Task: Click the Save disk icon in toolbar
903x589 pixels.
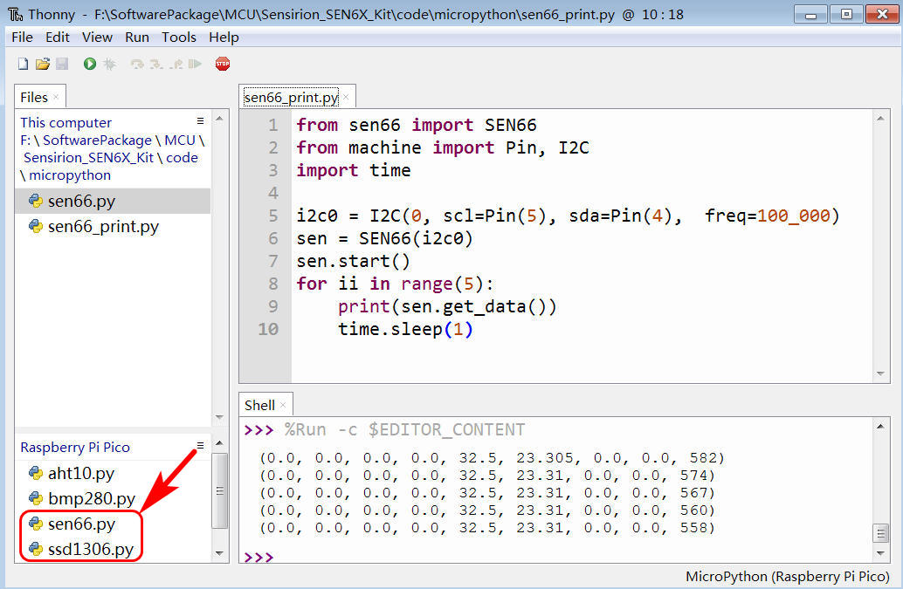Action: point(61,64)
